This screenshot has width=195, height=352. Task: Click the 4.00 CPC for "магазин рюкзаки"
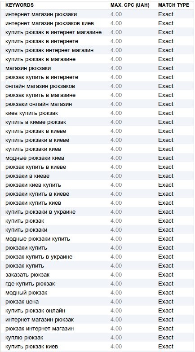pos(116,68)
